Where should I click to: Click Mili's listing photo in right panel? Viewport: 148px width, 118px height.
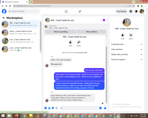point(127,22)
